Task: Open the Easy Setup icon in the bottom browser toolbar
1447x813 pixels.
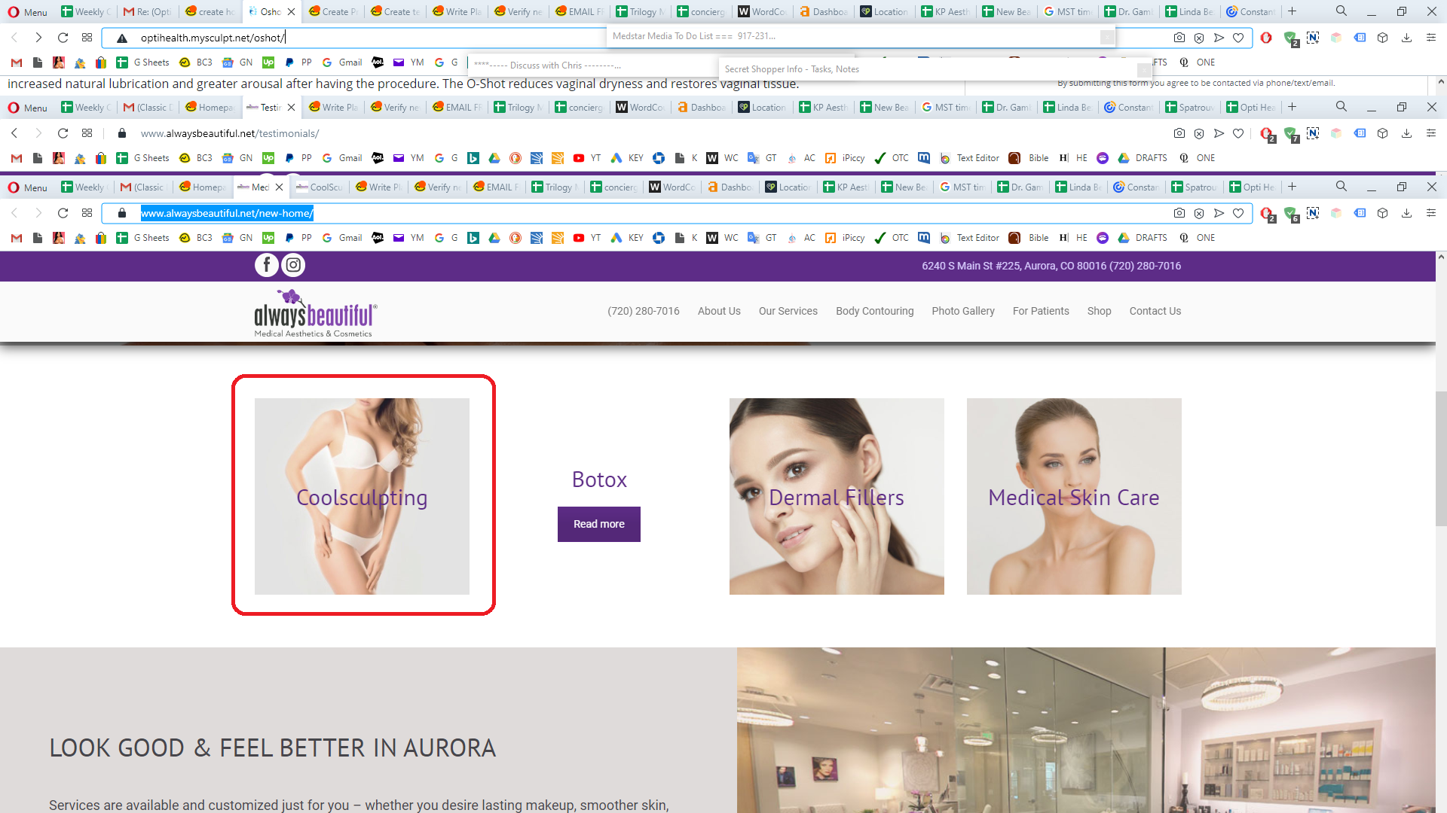Action: [1430, 213]
